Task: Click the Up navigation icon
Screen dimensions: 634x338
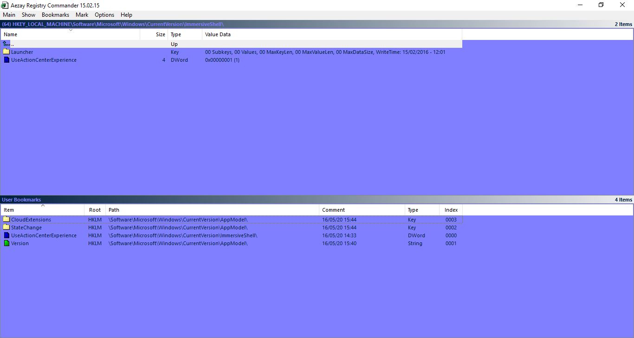Action: (x=6, y=43)
